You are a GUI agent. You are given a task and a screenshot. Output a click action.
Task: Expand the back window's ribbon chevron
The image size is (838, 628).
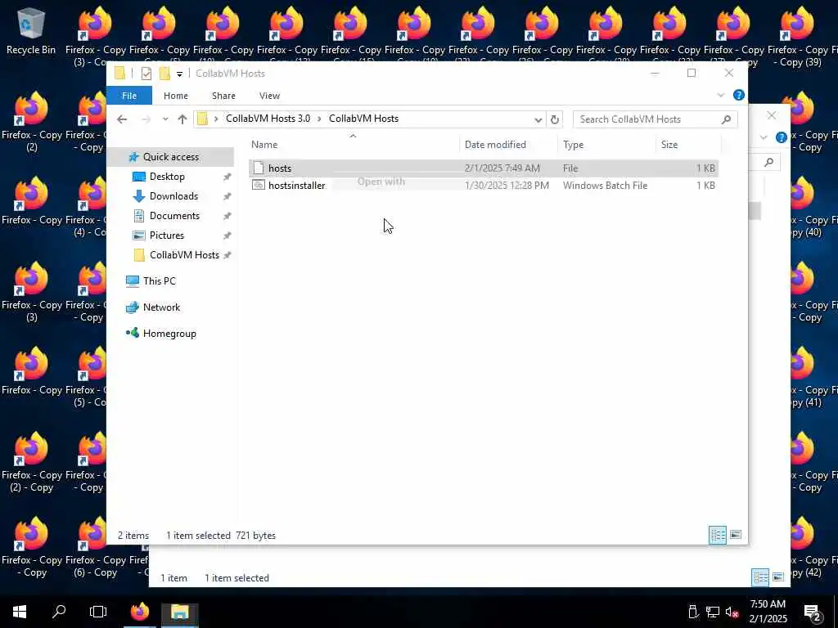click(x=764, y=137)
